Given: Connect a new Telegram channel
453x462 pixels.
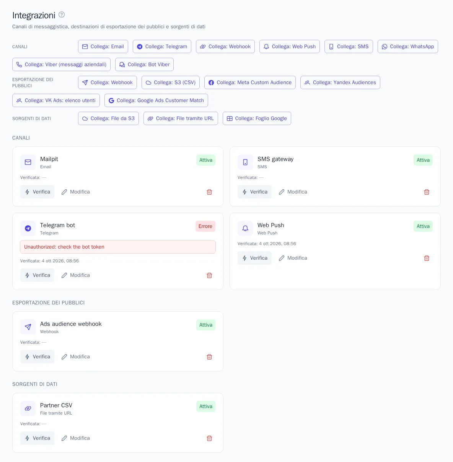Looking at the screenshot, I should coord(162,47).
